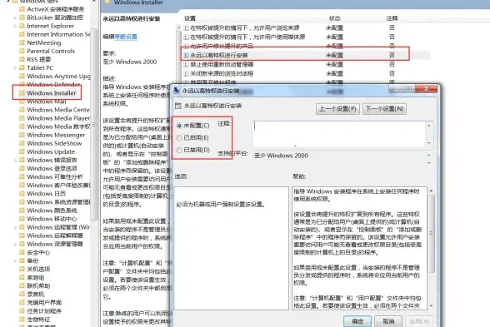Click the Windows Installer folder icon in tree
The width and height of the screenshot is (490, 327).
click(22, 93)
